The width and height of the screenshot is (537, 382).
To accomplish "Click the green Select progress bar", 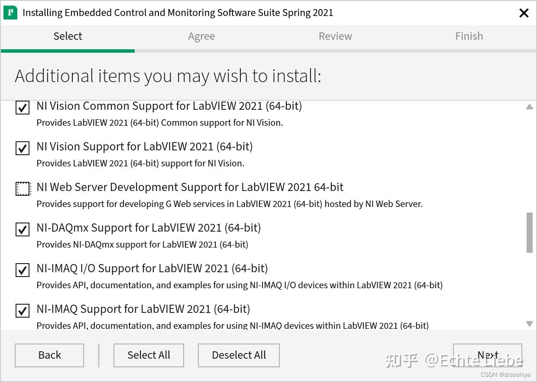I will (68, 51).
